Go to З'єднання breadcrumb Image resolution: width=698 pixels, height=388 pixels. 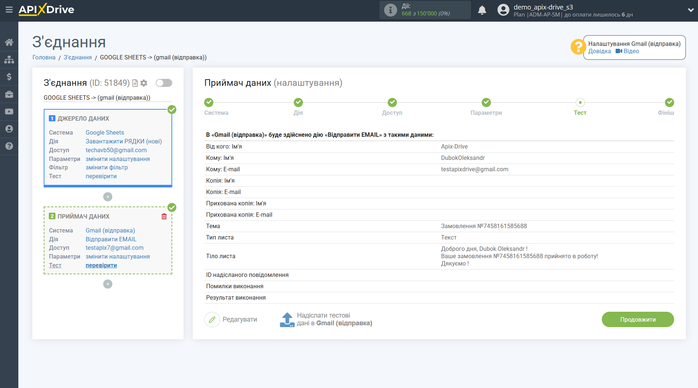(x=78, y=57)
